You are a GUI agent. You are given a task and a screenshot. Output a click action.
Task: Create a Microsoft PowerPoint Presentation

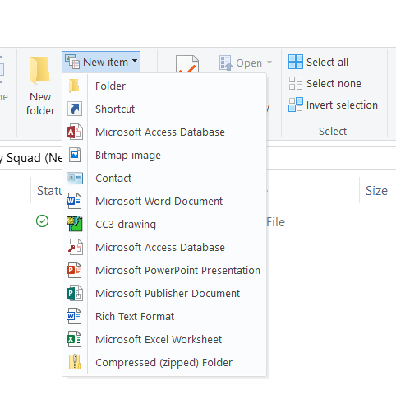tap(164, 271)
